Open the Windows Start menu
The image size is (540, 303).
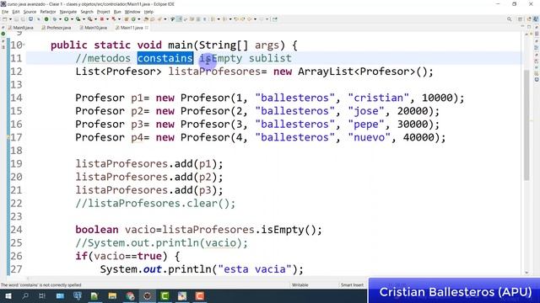(8, 295)
